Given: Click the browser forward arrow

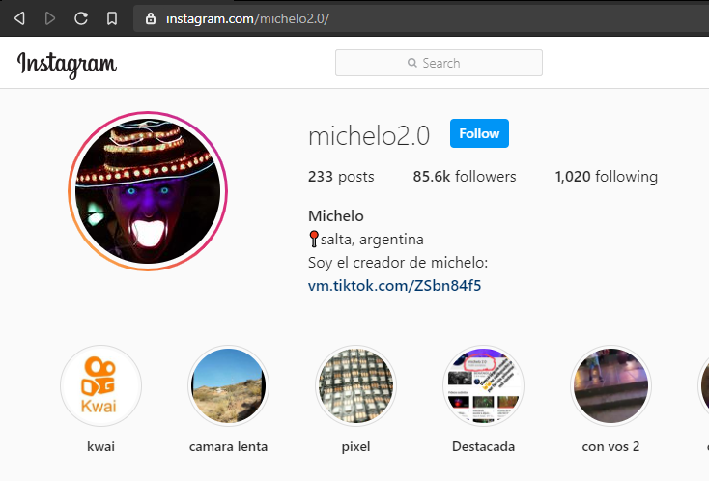Looking at the screenshot, I should coord(50,18).
